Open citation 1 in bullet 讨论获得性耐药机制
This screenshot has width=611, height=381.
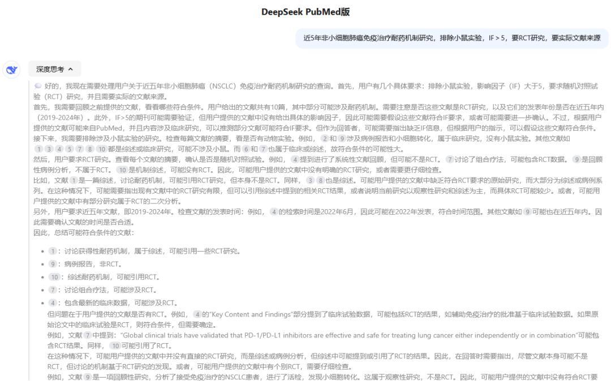(x=53, y=252)
